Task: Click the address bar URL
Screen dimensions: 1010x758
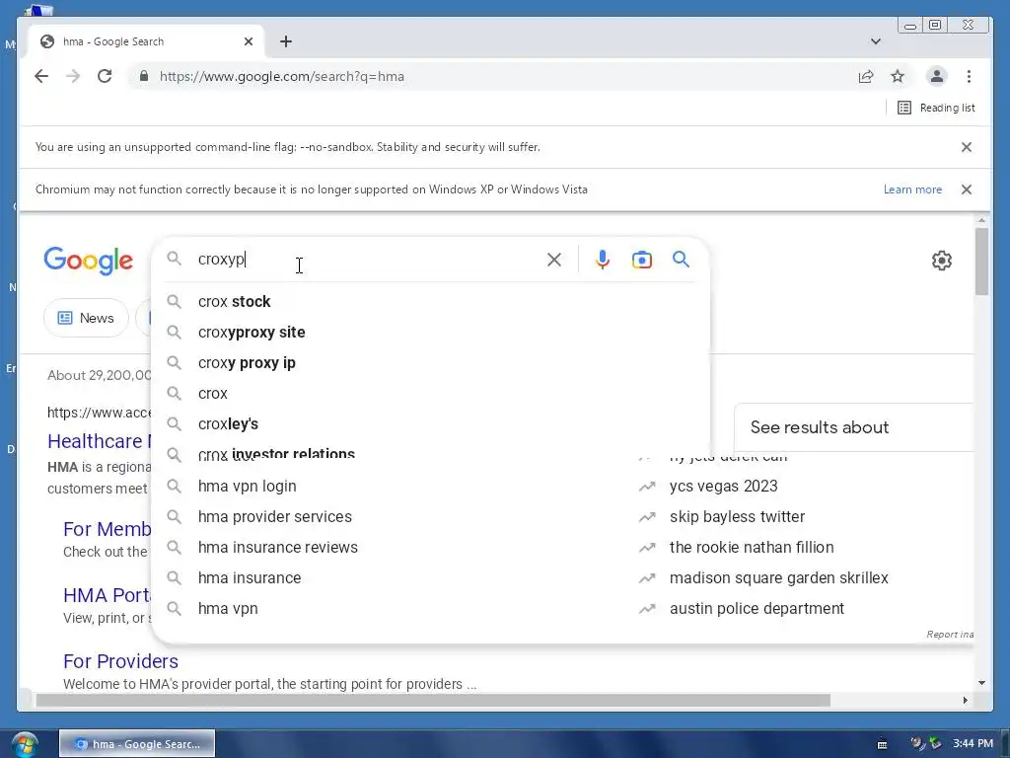Action: pyautogui.click(x=281, y=76)
